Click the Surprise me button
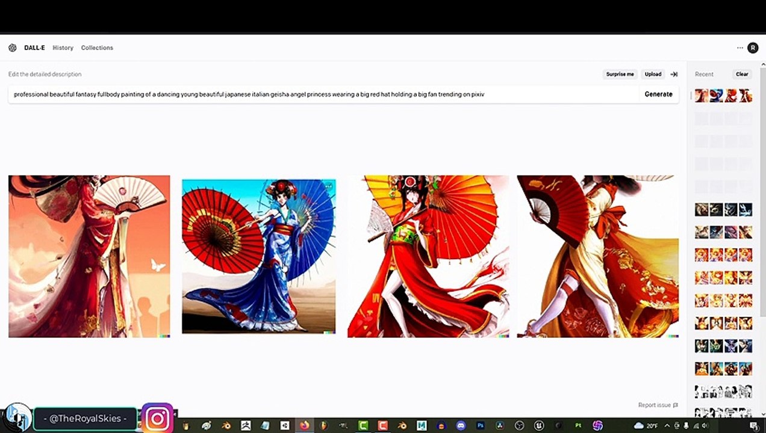 [620, 74]
